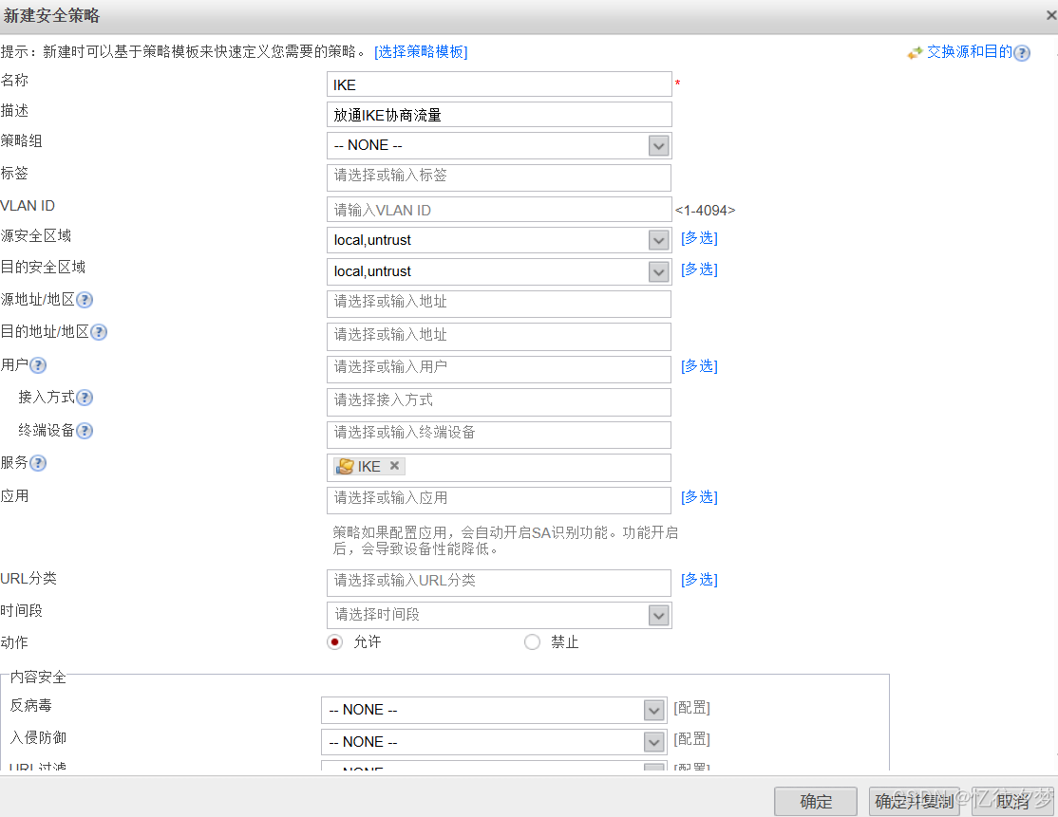The height and width of the screenshot is (817, 1058).
Task: Click help icon next to 交换源和目的
Action: tap(1022, 53)
